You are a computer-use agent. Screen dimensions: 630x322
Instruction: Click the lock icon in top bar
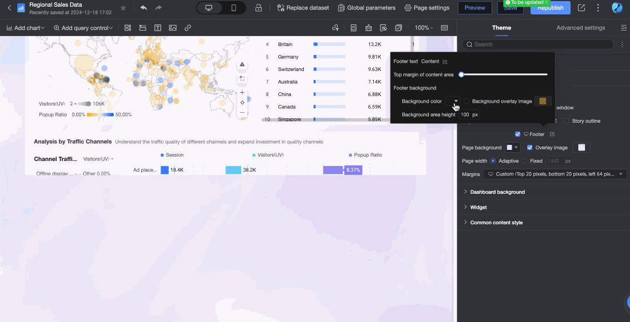pyautogui.click(x=259, y=8)
